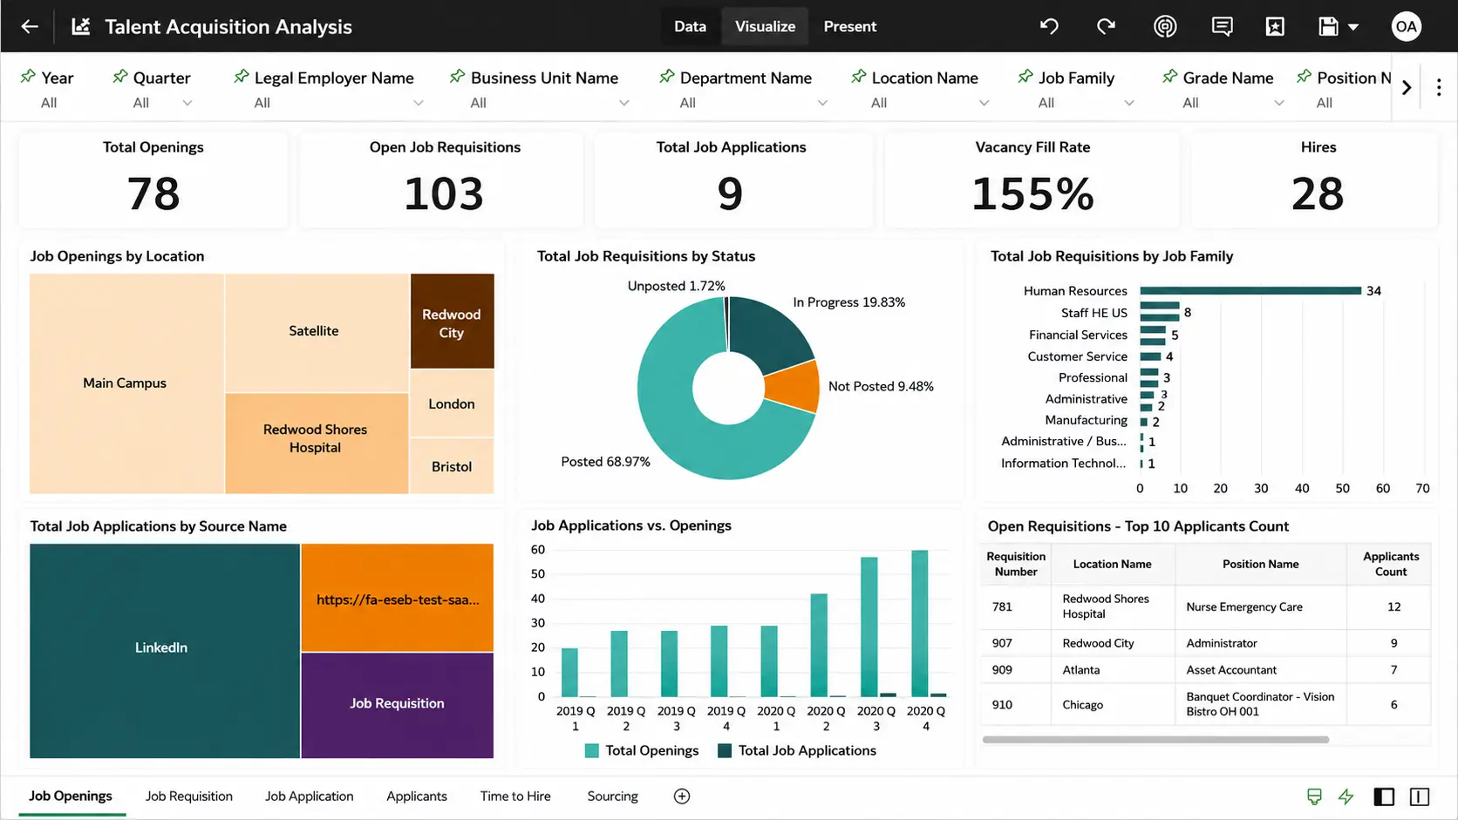
Task: Select the Asset Accountant cell
Action: 1260,670
